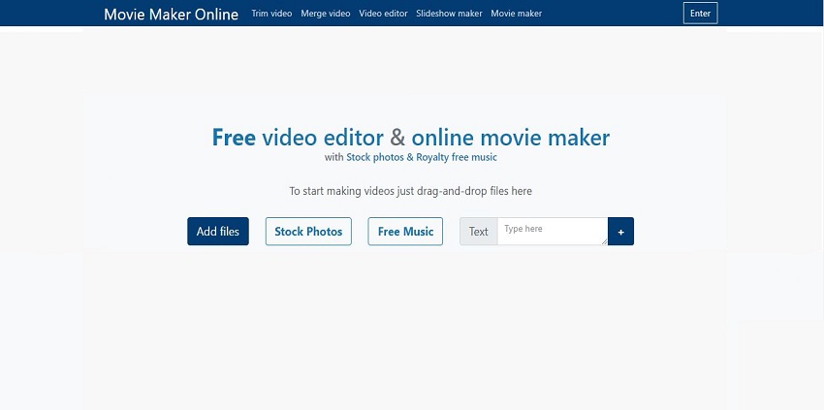Follow the Royalty free music link
The height and width of the screenshot is (410, 824).
point(457,157)
